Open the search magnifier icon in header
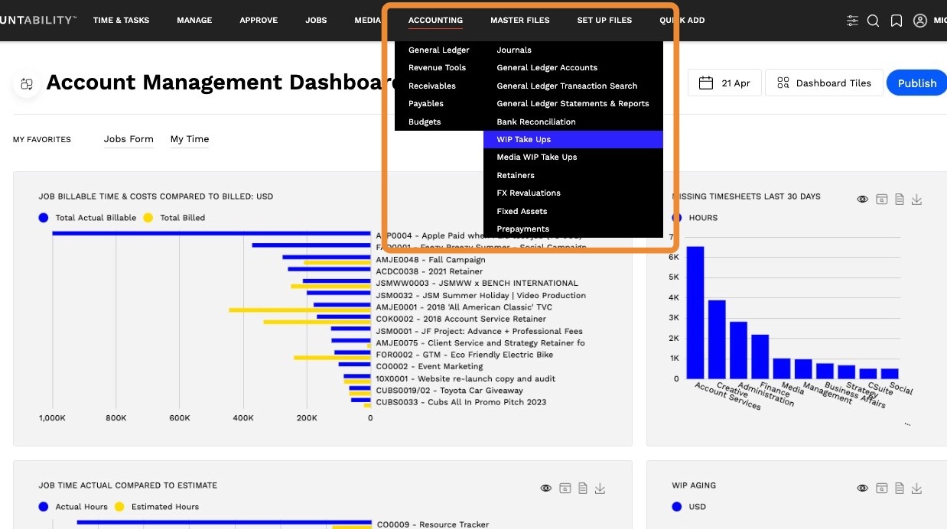 tap(873, 21)
